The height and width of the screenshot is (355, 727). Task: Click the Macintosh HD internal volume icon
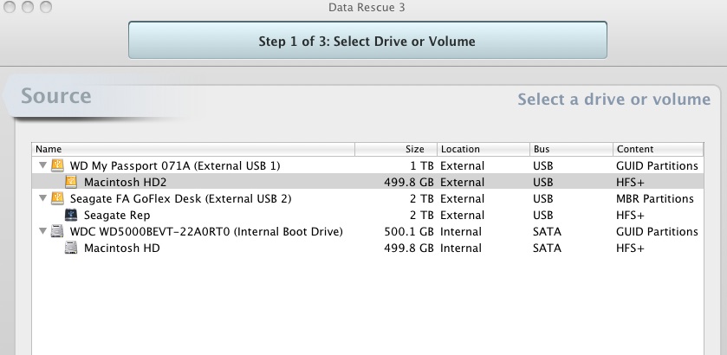(71, 248)
